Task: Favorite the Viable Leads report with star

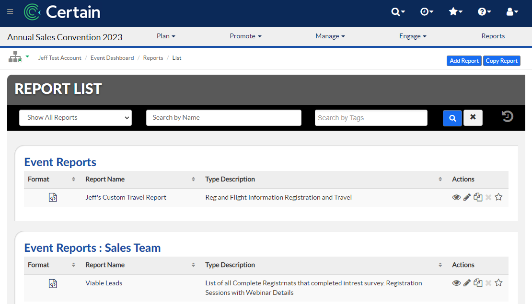Action: [x=498, y=282]
